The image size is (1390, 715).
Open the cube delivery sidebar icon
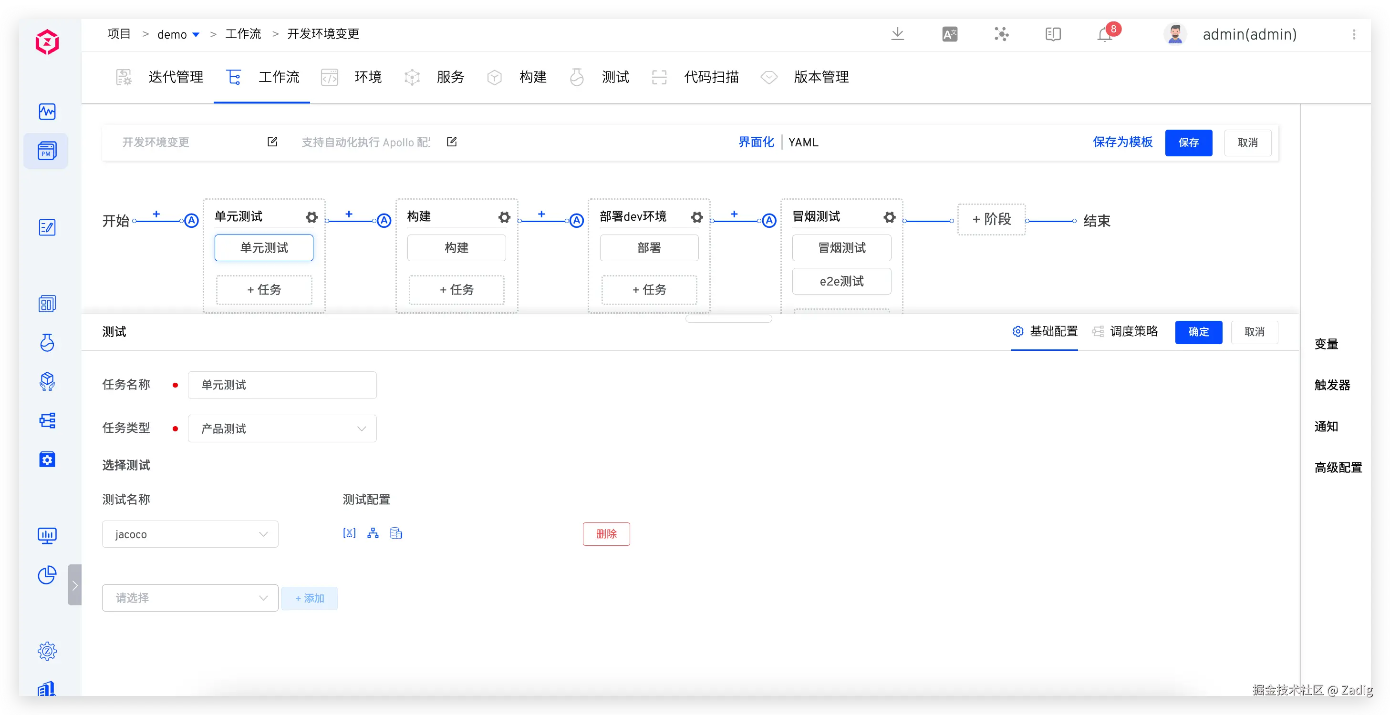[x=47, y=382]
